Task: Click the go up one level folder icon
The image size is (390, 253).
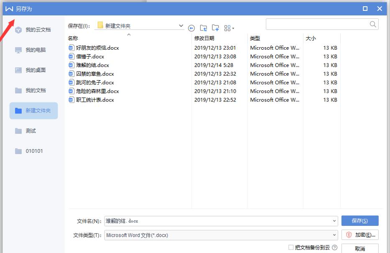Action: click(x=204, y=28)
